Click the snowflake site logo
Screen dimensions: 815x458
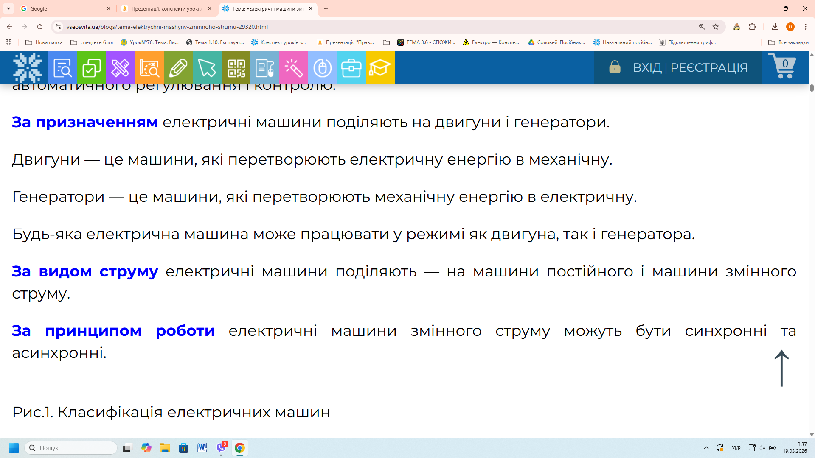27,68
